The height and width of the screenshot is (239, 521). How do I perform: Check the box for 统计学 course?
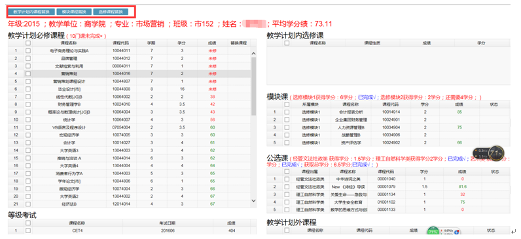tap(28, 119)
